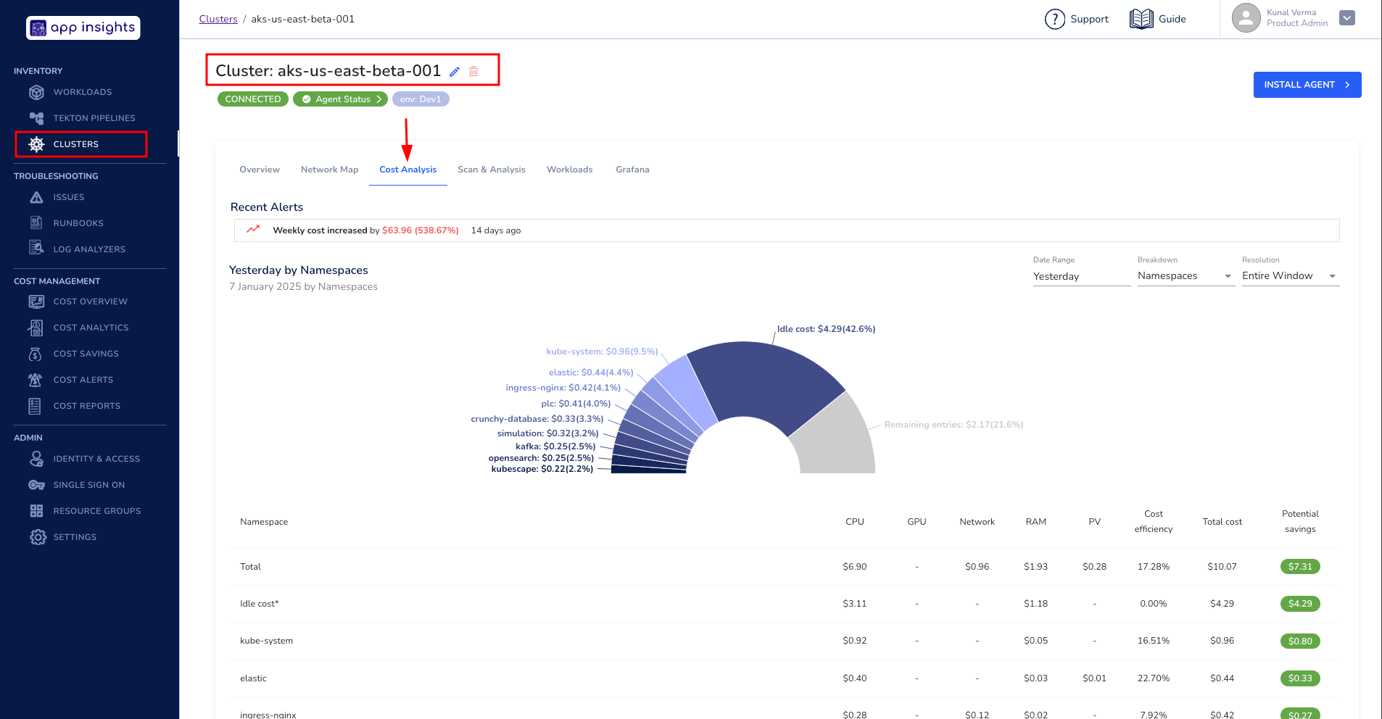Open the Support help icon
Image resolution: width=1382 pixels, height=719 pixels.
pos(1054,20)
